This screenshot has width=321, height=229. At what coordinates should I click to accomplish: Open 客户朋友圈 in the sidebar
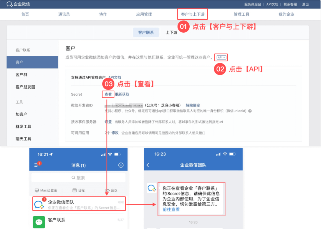point(25,87)
